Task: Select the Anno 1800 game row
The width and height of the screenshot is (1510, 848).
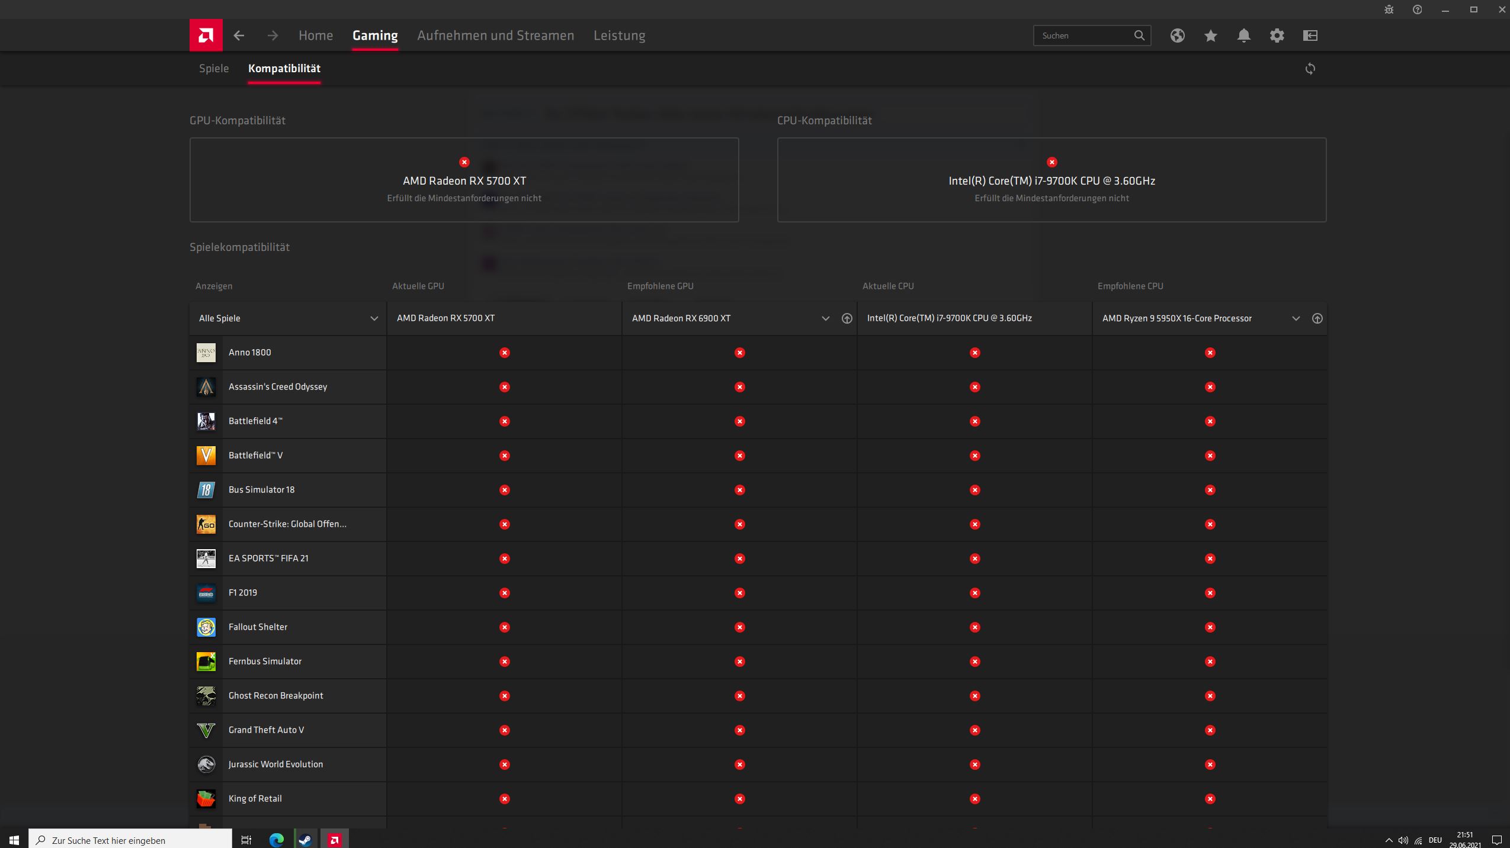Action: click(x=249, y=353)
